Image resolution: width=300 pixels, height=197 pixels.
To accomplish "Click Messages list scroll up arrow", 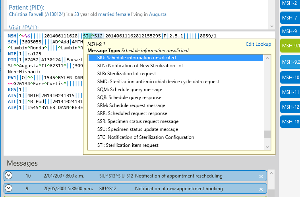I will tap(271, 173).
